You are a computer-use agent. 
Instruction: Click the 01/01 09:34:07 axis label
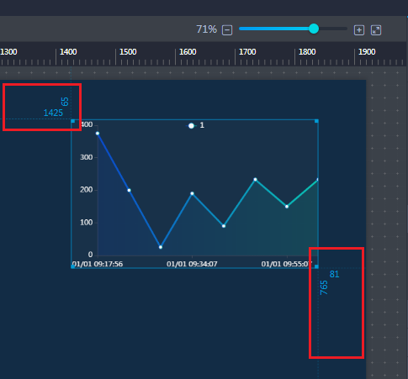pos(192,264)
